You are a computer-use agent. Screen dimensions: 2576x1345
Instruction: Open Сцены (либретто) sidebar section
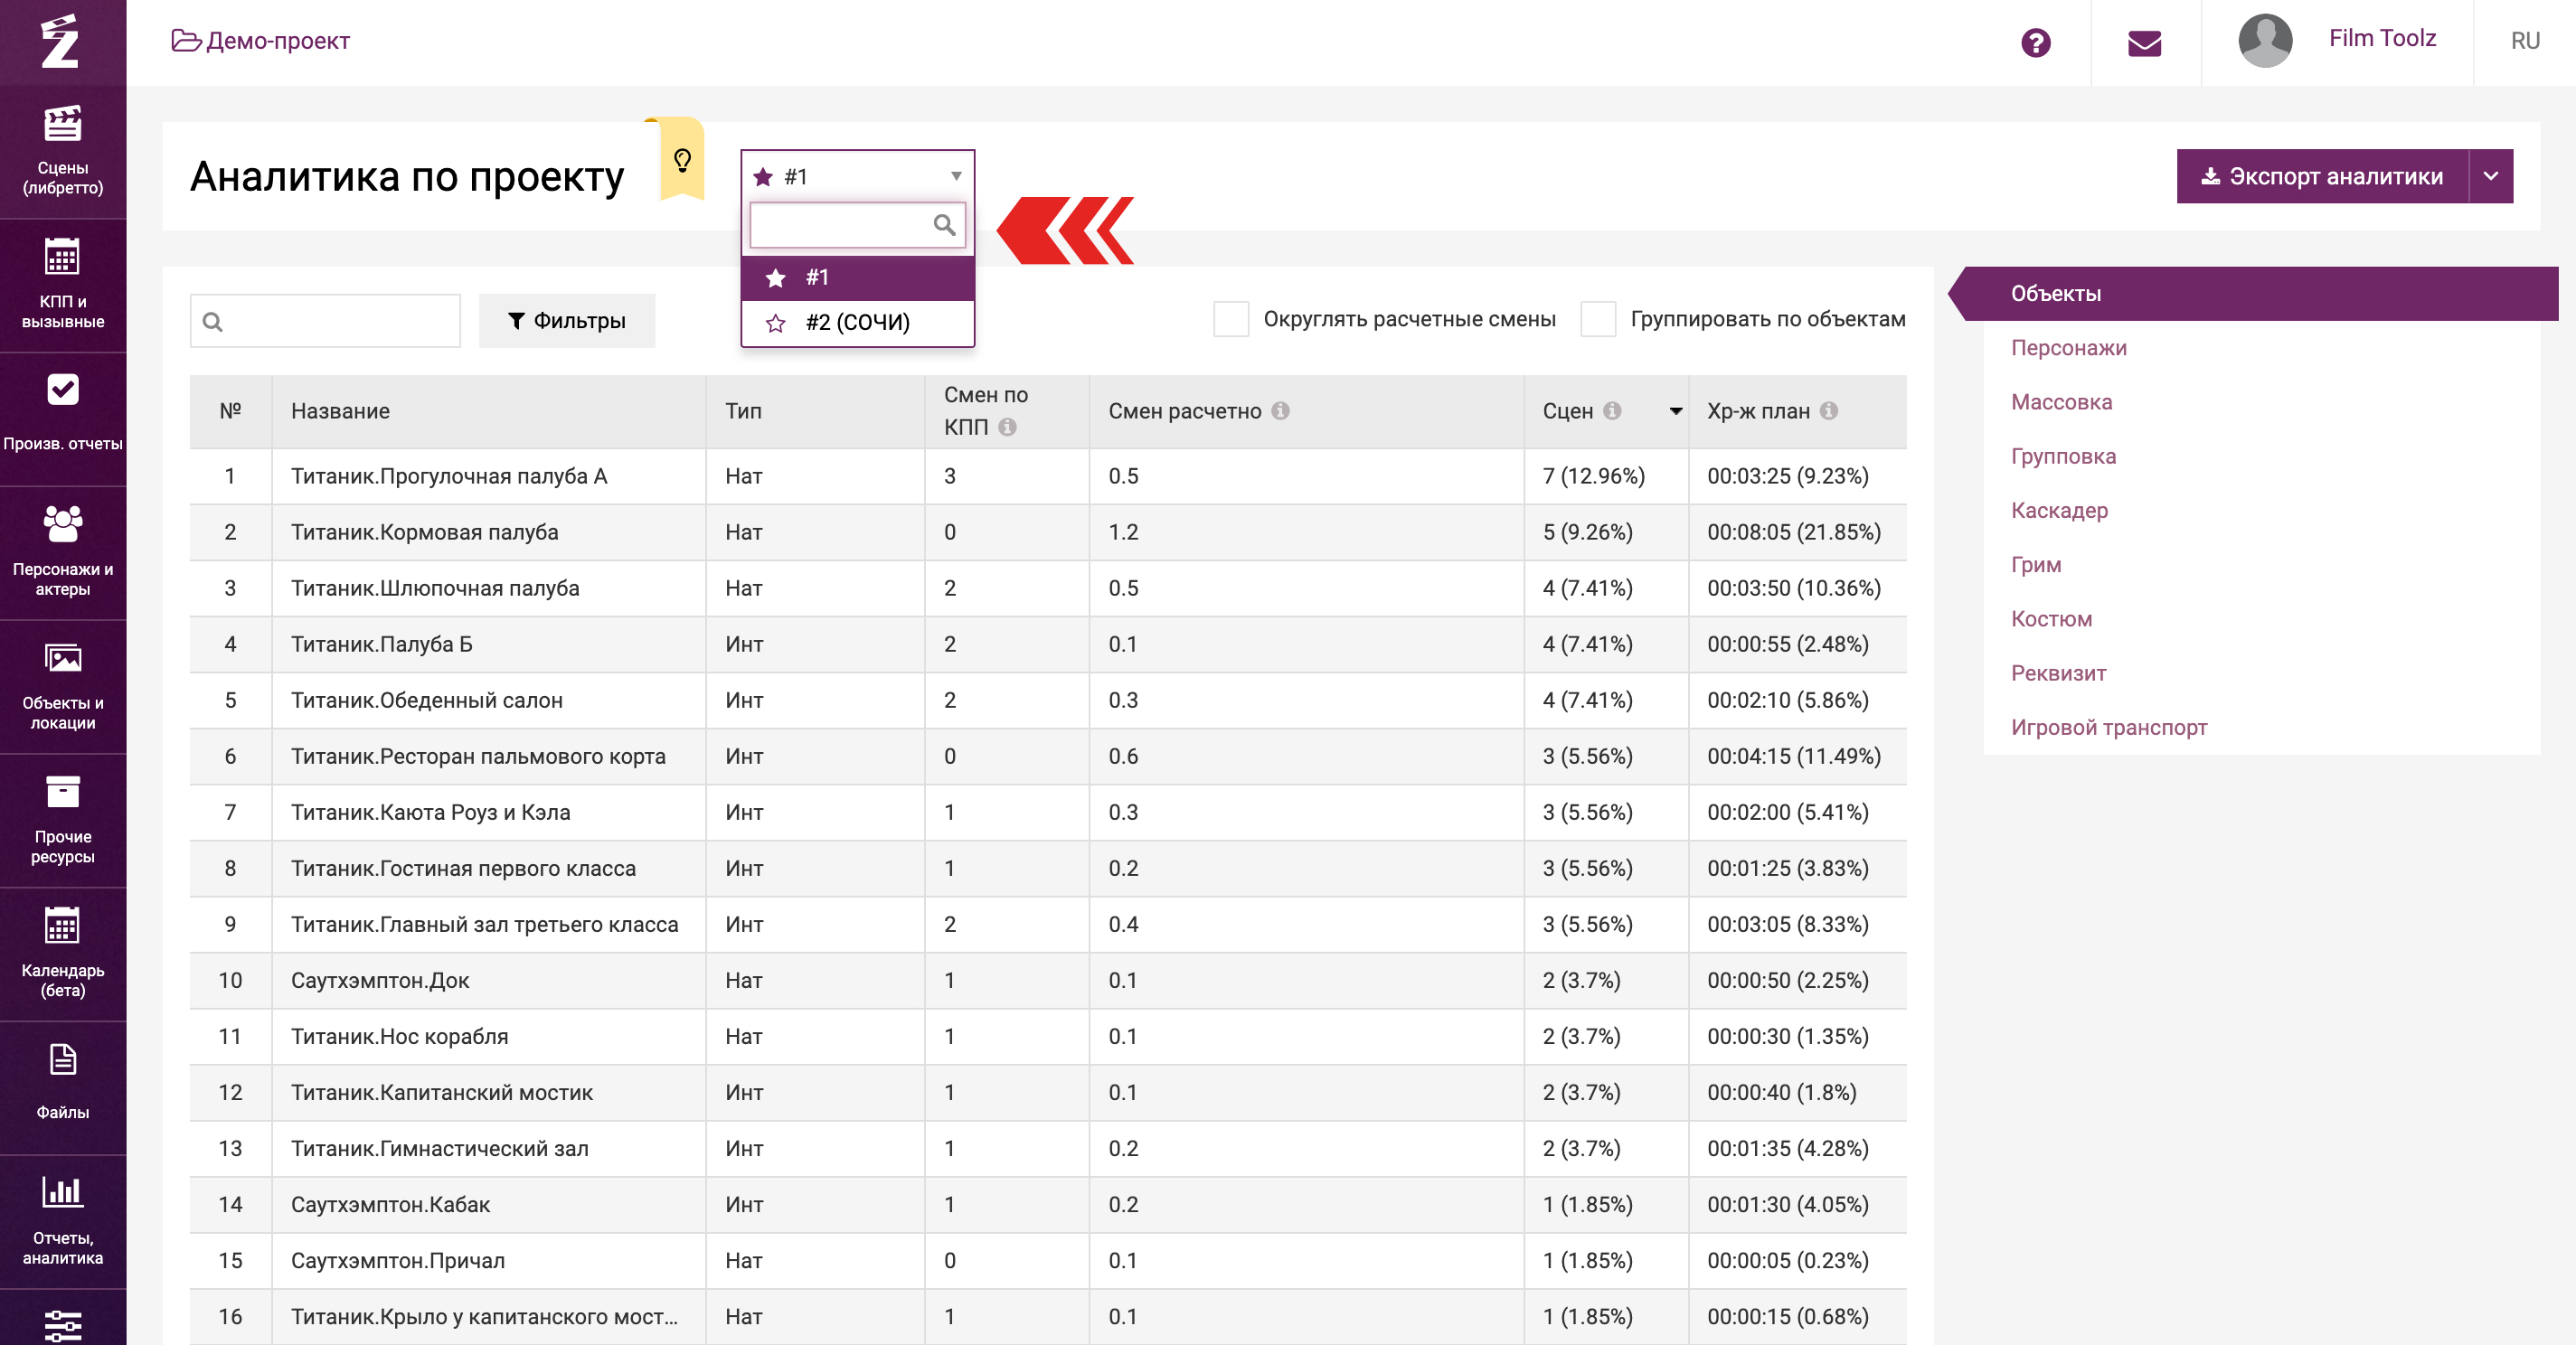point(63,151)
